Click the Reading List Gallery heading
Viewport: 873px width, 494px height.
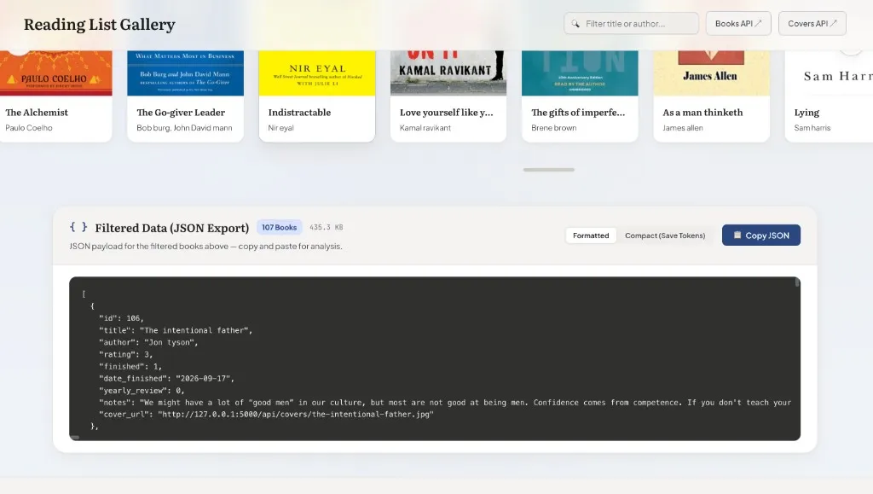pos(99,25)
